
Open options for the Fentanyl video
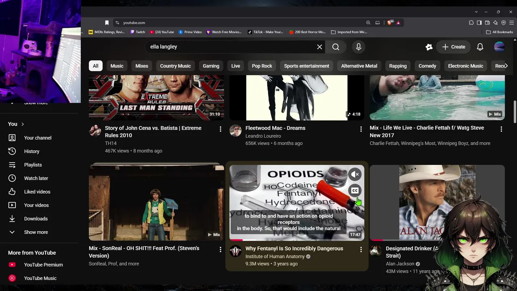coord(361,250)
